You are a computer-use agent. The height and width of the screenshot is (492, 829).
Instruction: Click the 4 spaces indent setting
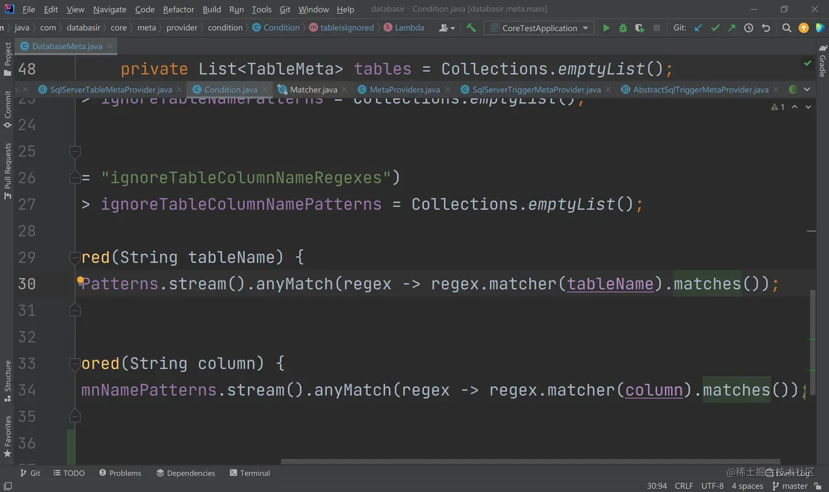747,486
